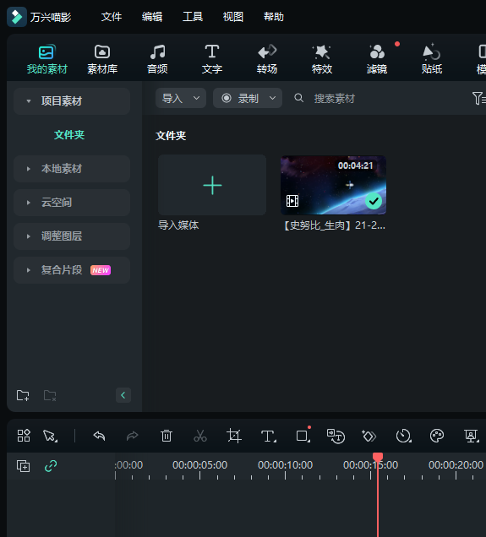Click the 文件夹 heading in media panel

coord(171,136)
